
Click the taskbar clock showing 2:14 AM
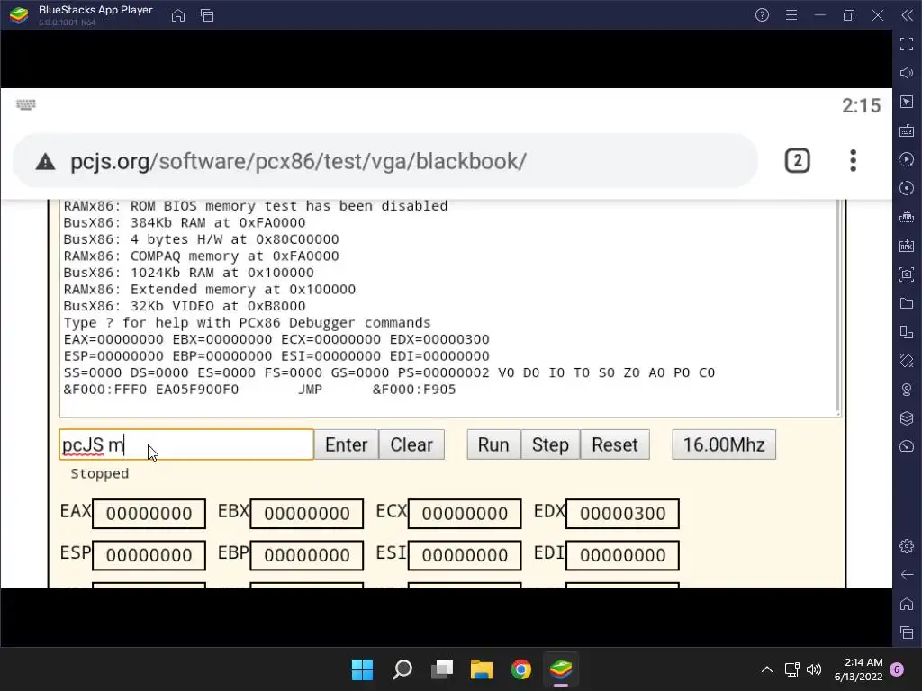pos(858,669)
